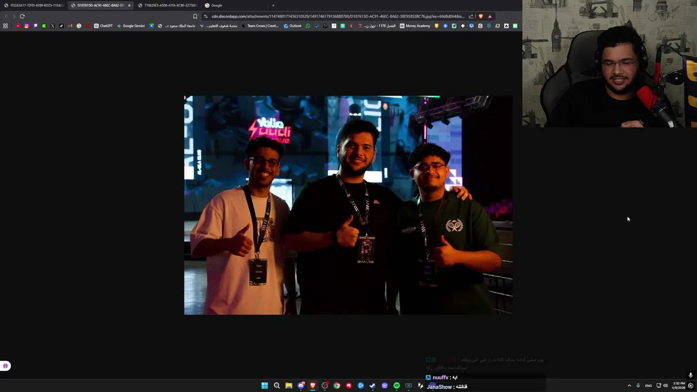Open the Brave Rewards triangle icon
697x392 pixels.
pyautogui.click(x=490, y=16)
